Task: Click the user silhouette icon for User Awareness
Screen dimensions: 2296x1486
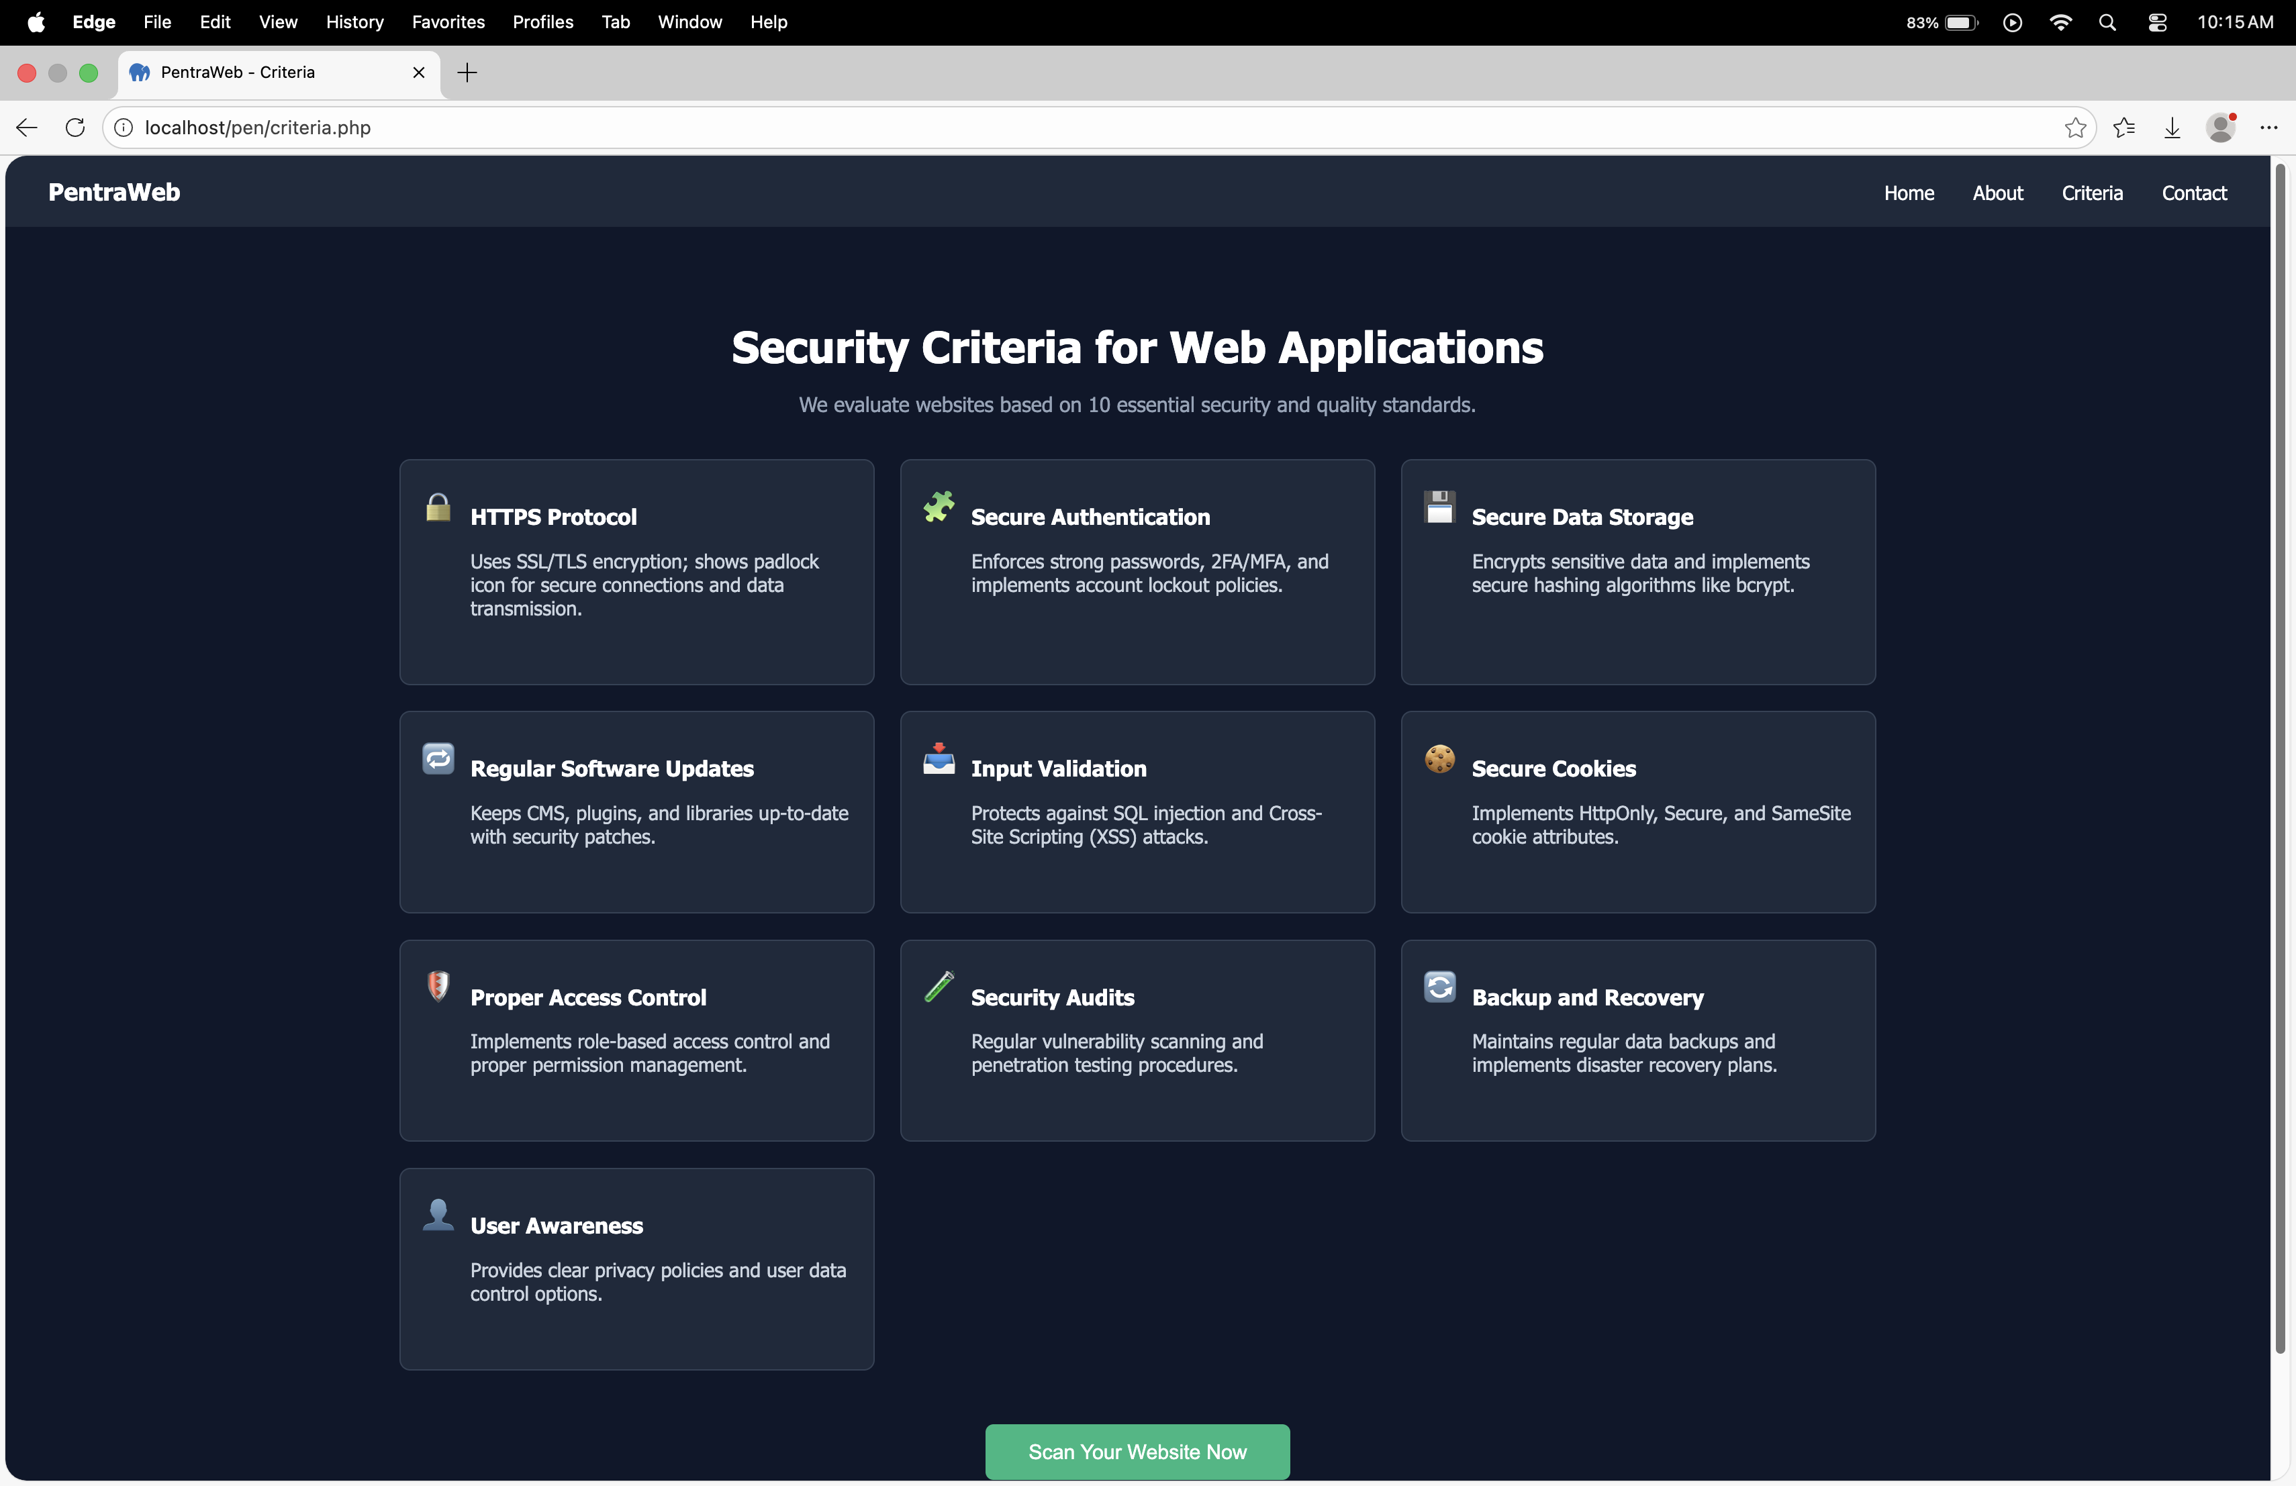Action: (x=438, y=1214)
